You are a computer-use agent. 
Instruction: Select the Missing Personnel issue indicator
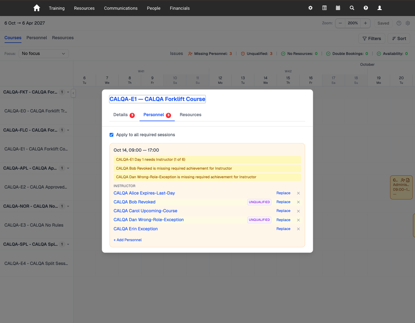(210, 53)
